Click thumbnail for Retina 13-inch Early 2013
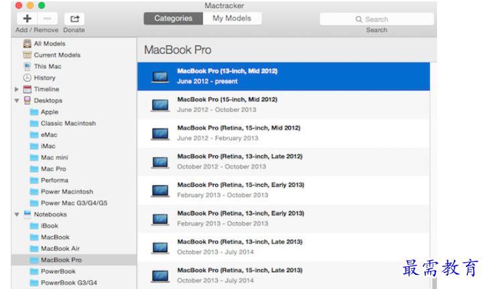Image resolution: width=484 pixels, height=289 pixels. click(x=160, y=219)
